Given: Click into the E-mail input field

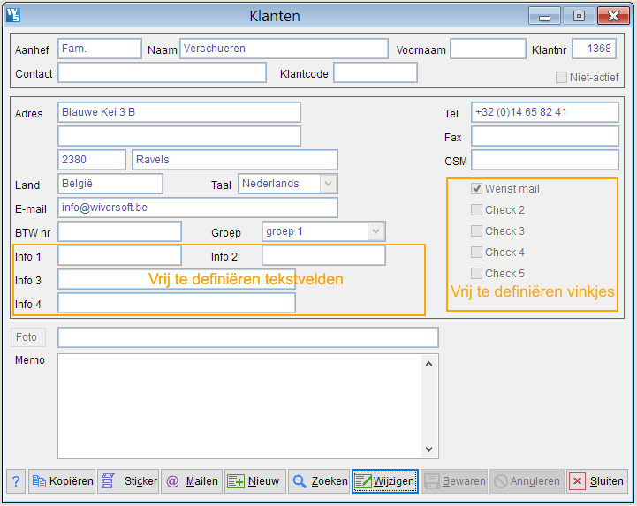Looking at the screenshot, I should pyautogui.click(x=197, y=208).
